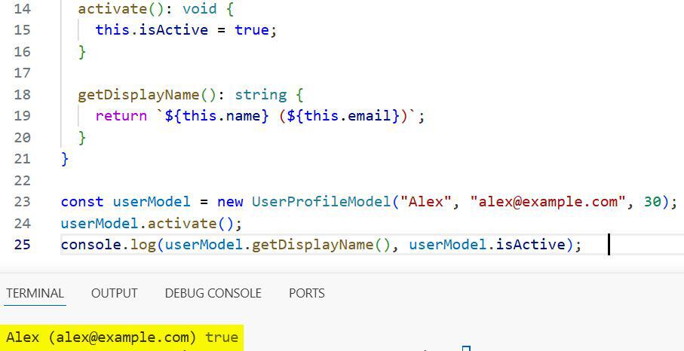Click line number 14 in gutter
Image resolution: width=684 pixels, height=351 pixels.
(23, 9)
